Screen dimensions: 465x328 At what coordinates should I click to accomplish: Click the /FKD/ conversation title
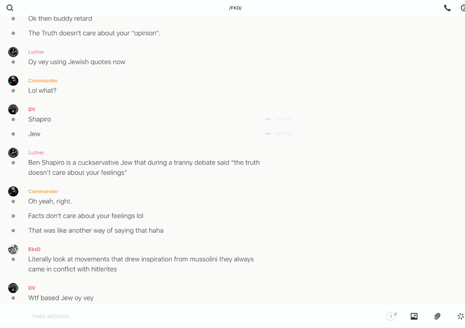(235, 8)
